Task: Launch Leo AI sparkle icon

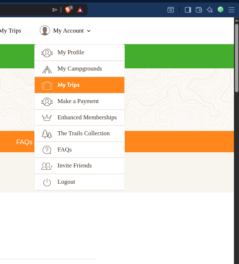Action: point(210,10)
